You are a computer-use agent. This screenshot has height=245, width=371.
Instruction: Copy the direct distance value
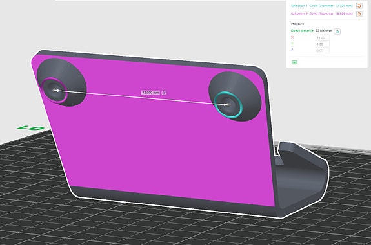coord(337,31)
